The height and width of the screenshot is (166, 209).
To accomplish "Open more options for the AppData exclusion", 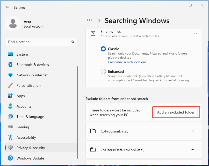I will tap(192, 150).
